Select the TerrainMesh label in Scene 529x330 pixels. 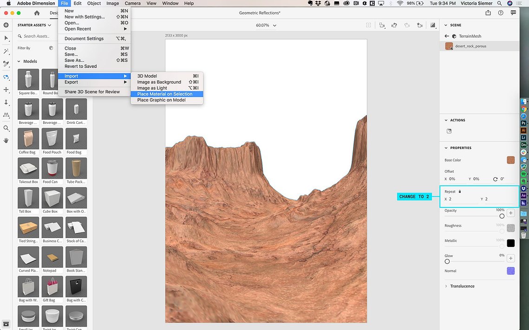point(470,36)
